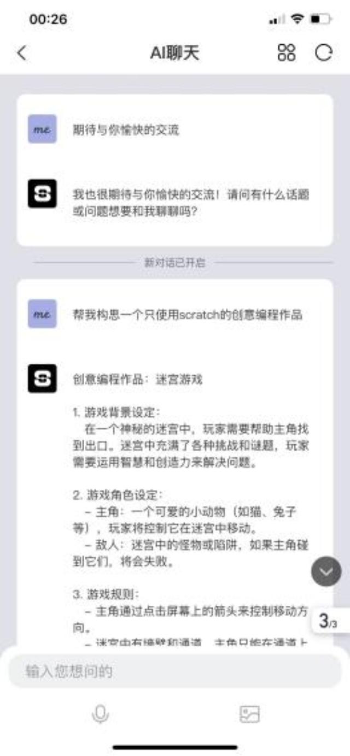The width and height of the screenshot is (350, 756).
Task: Tap the refresh conversation icon
Action: click(323, 53)
